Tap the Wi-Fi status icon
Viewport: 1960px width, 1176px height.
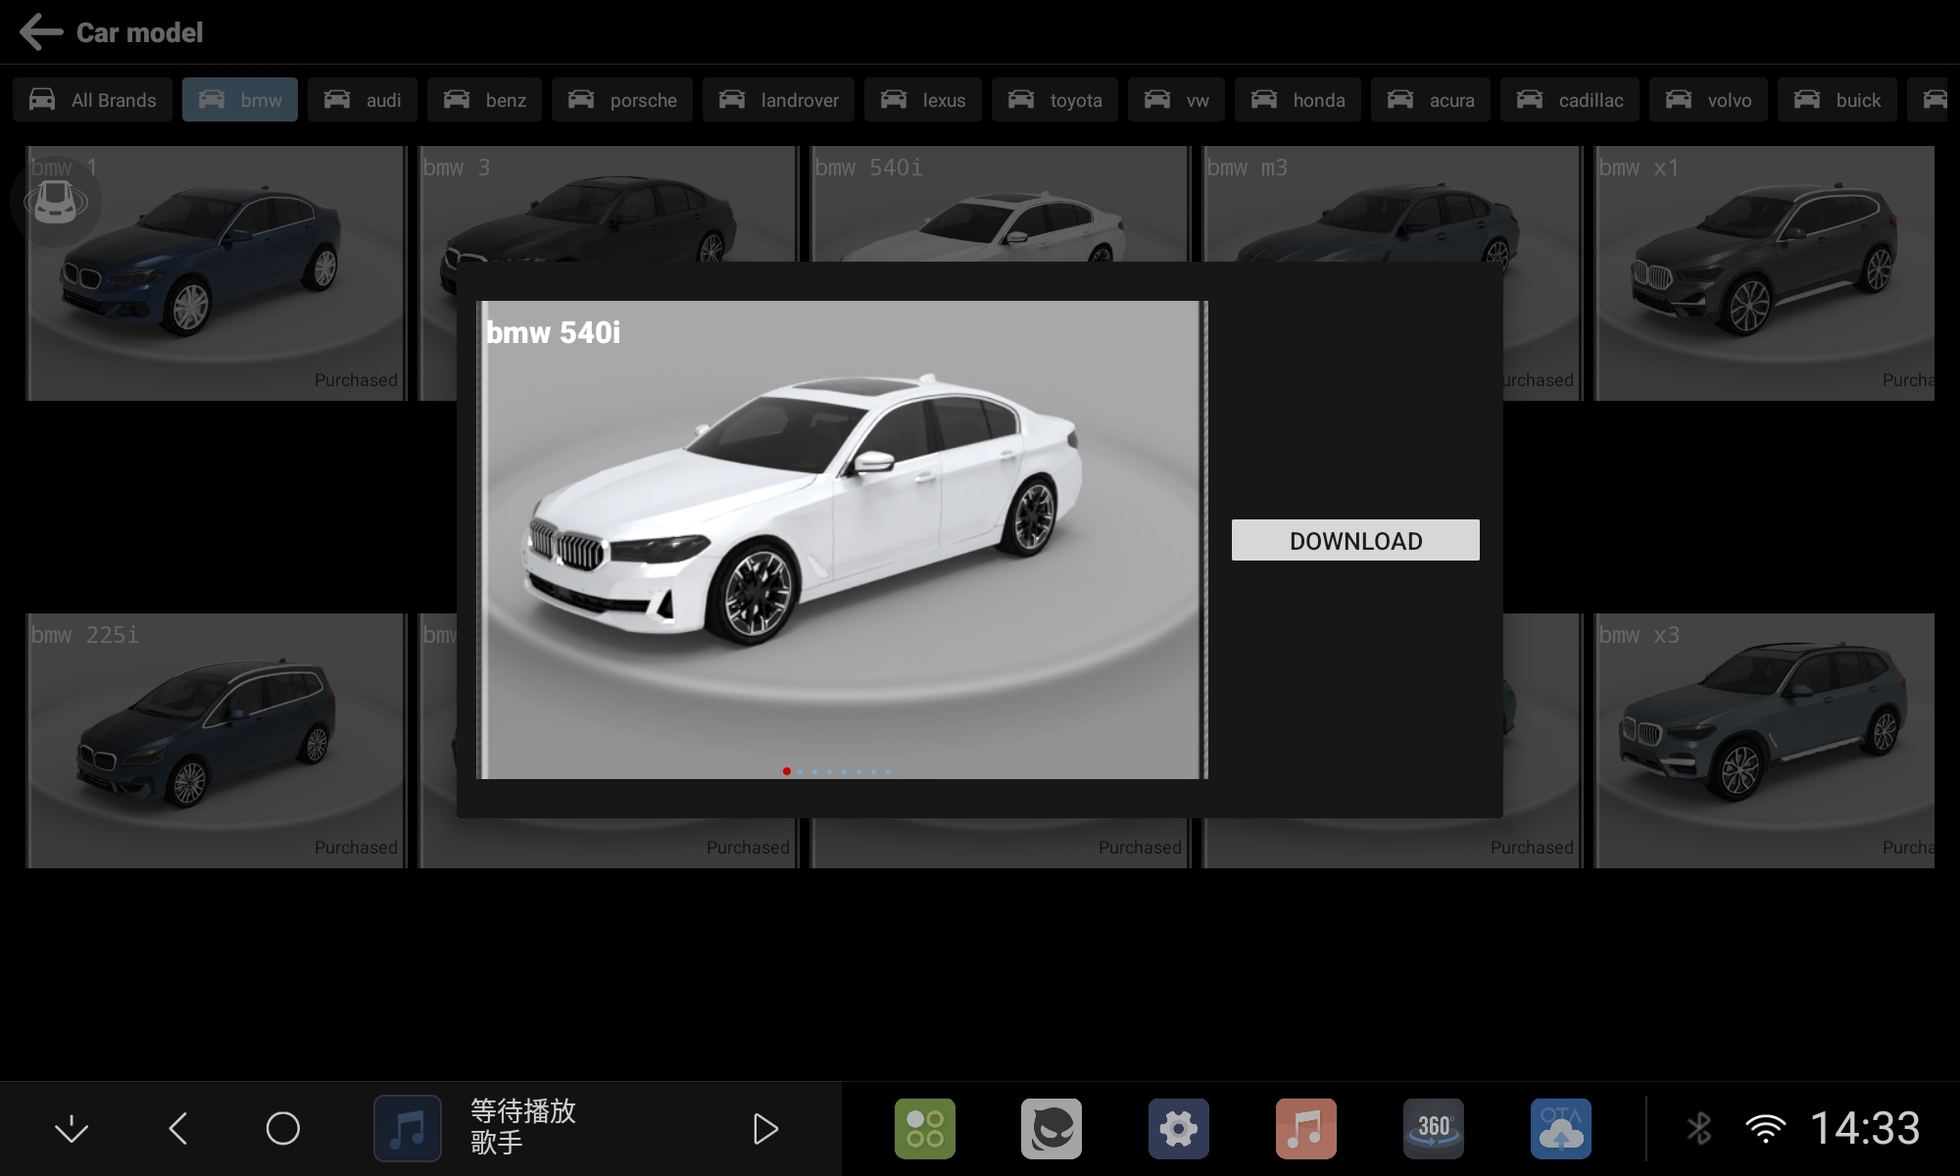[x=1765, y=1129]
